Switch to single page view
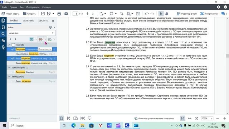Screen dimensions: 229x129 [x=62, y=118]
